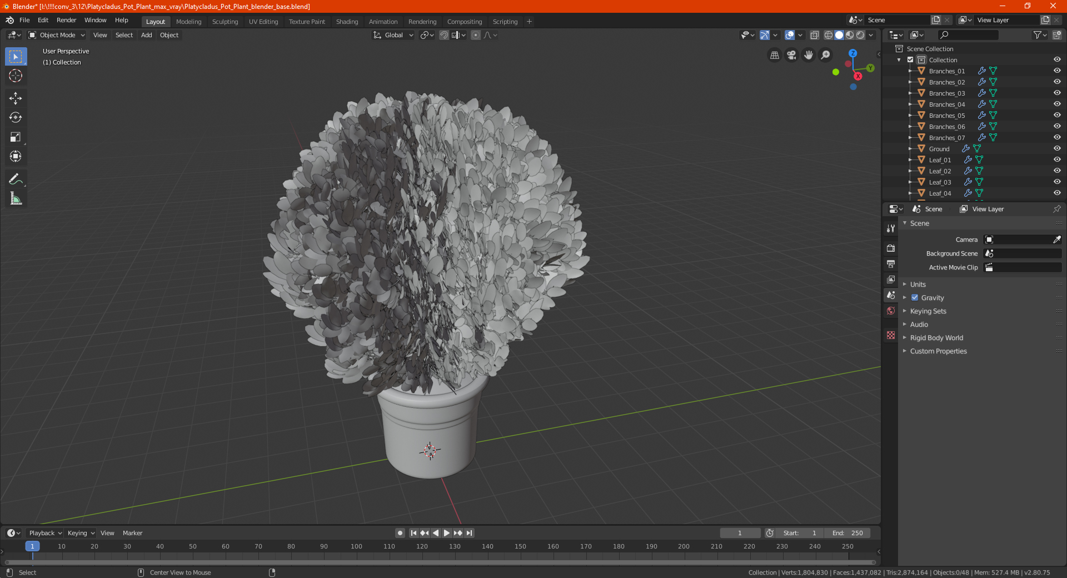Jump to the end frame
Image resolution: width=1067 pixels, height=578 pixels.
point(469,533)
